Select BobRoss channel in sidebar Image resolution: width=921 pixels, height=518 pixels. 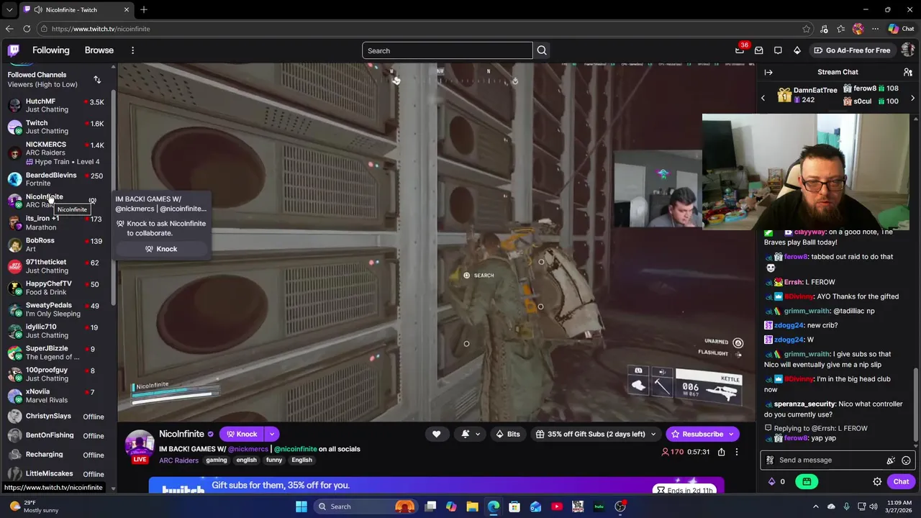click(58, 245)
